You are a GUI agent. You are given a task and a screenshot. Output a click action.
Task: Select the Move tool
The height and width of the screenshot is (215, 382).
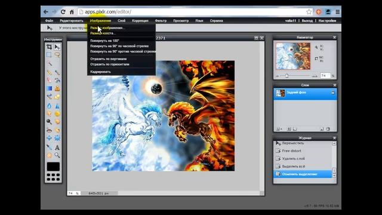point(57,47)
